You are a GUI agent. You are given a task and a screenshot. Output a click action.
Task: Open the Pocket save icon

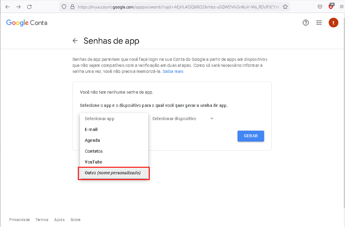[320, 7]
